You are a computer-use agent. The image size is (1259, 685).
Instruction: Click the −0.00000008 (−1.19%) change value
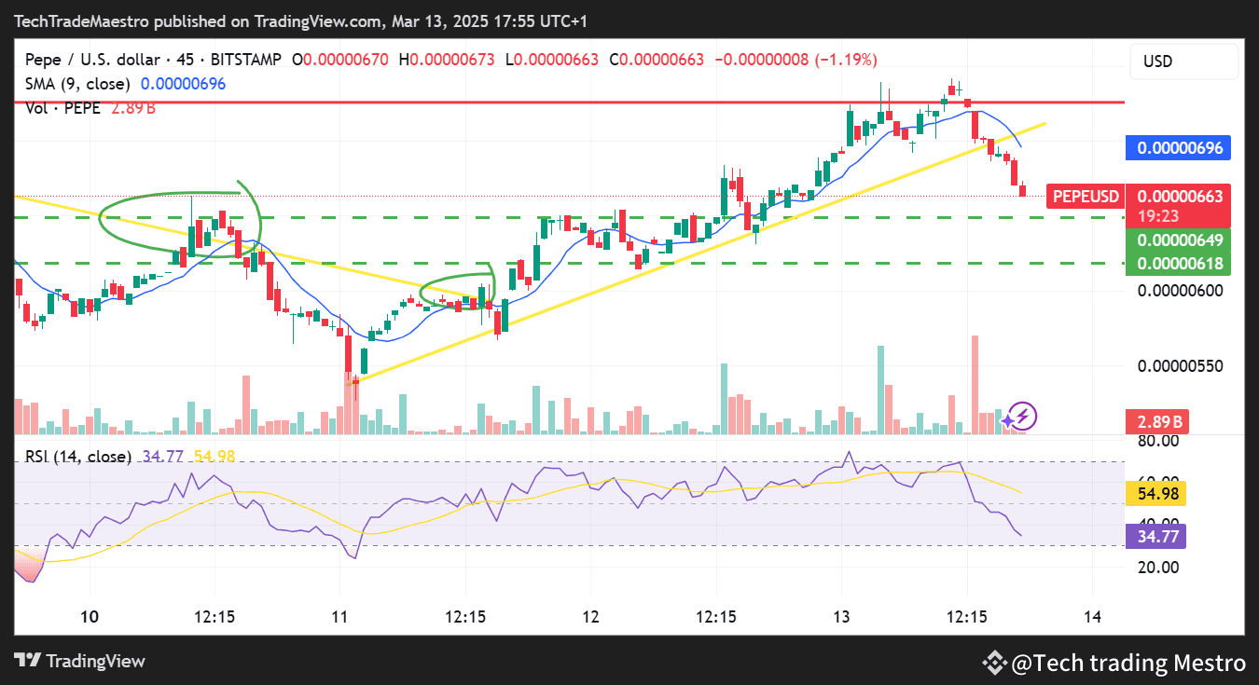[796, 60]
